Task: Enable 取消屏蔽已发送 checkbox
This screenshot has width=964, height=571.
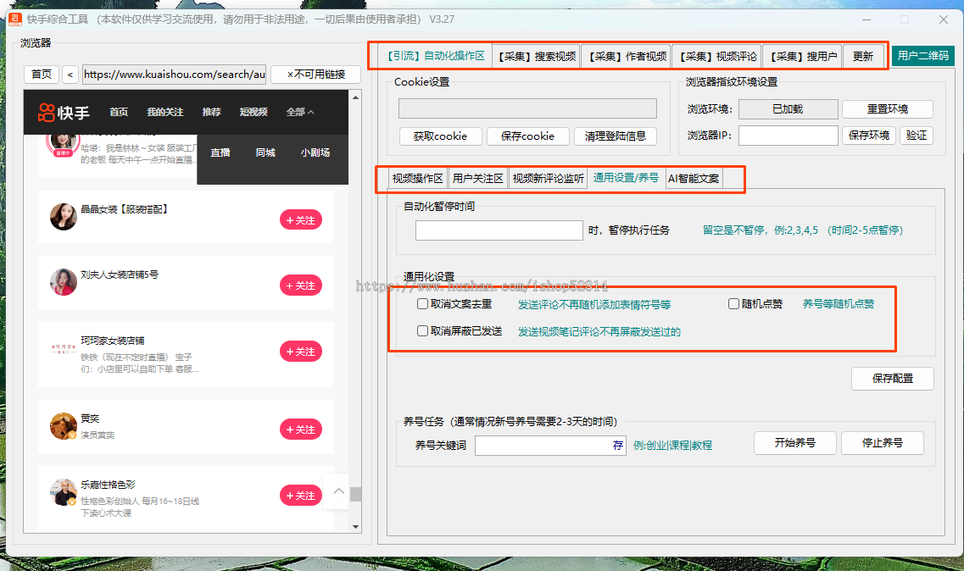Action: tap(422, 330)
